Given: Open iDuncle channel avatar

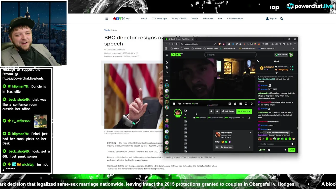Looking at the screenshot, I should [x=178, y=113].
